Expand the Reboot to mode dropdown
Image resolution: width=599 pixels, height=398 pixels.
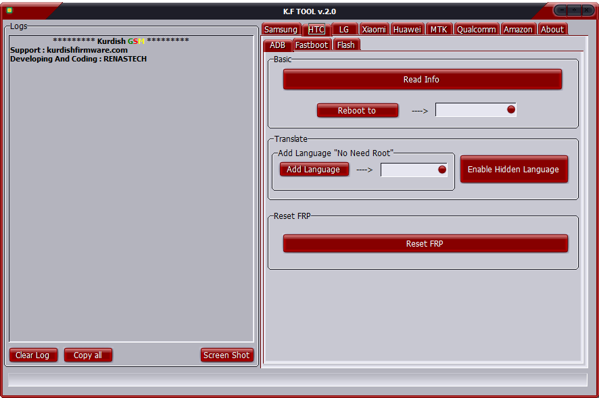click(475, 110)
